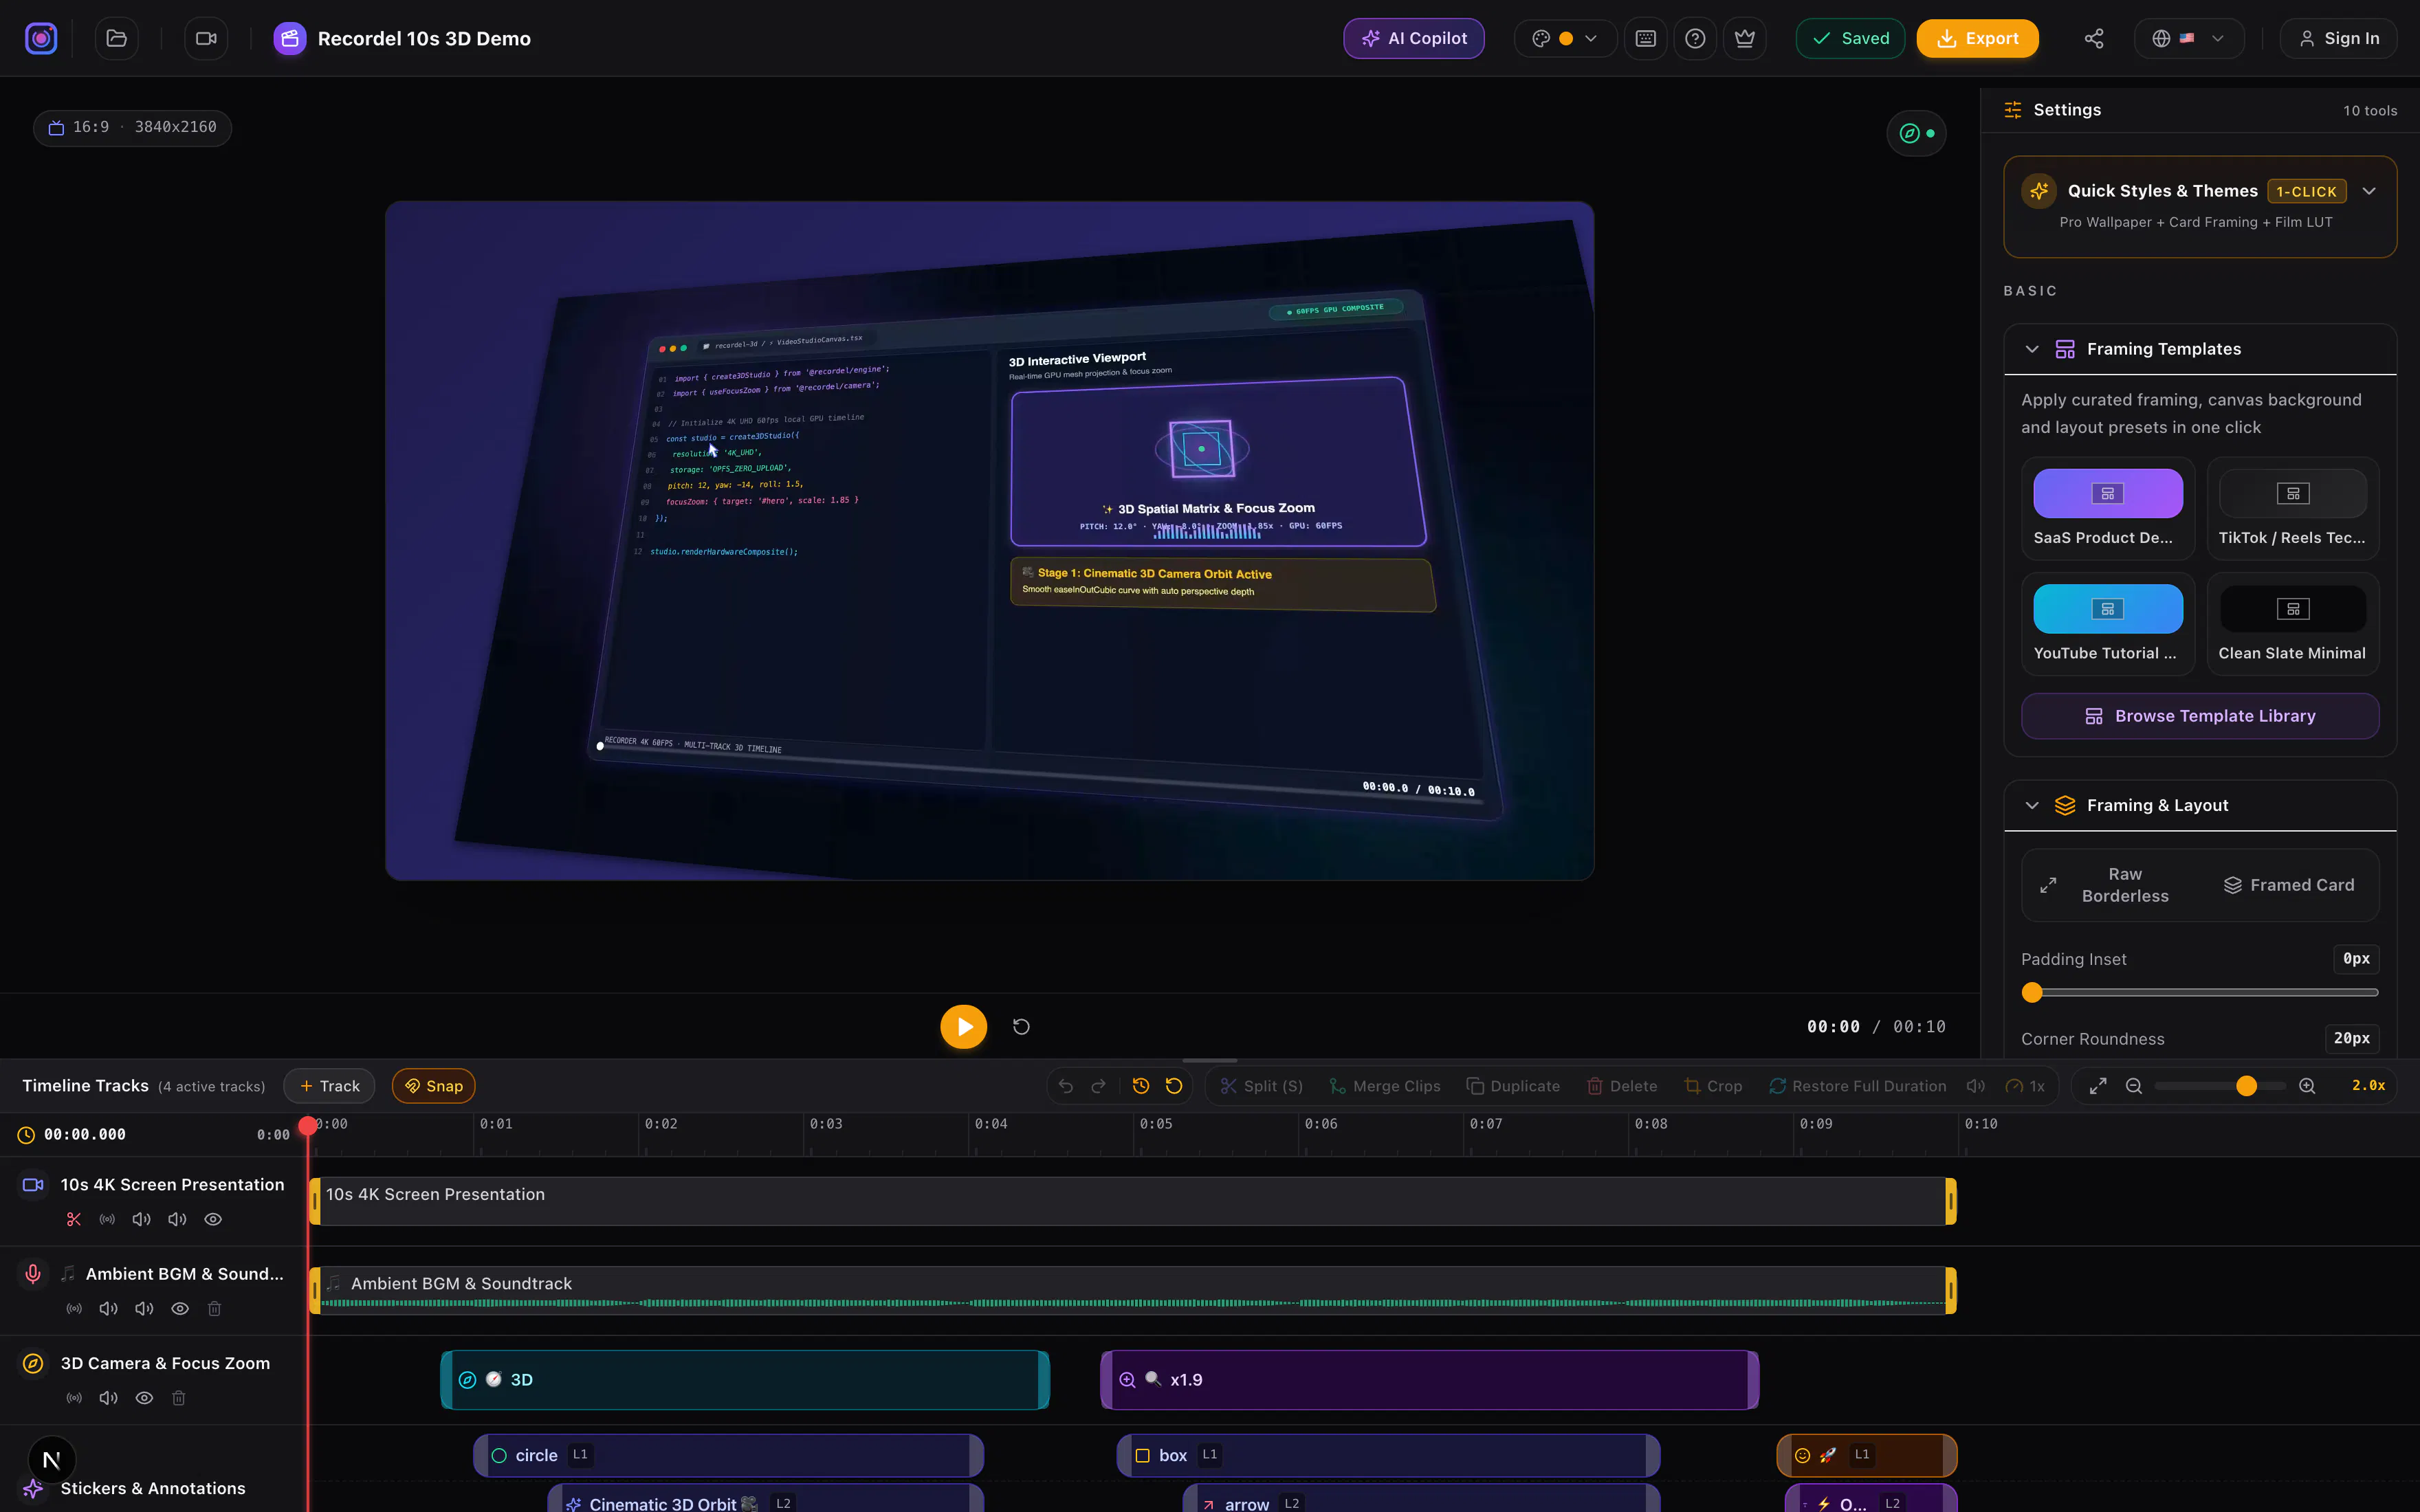Click the Recordel app logo
This screenshot has width=2420, height=1512.
tap(41, 39)
